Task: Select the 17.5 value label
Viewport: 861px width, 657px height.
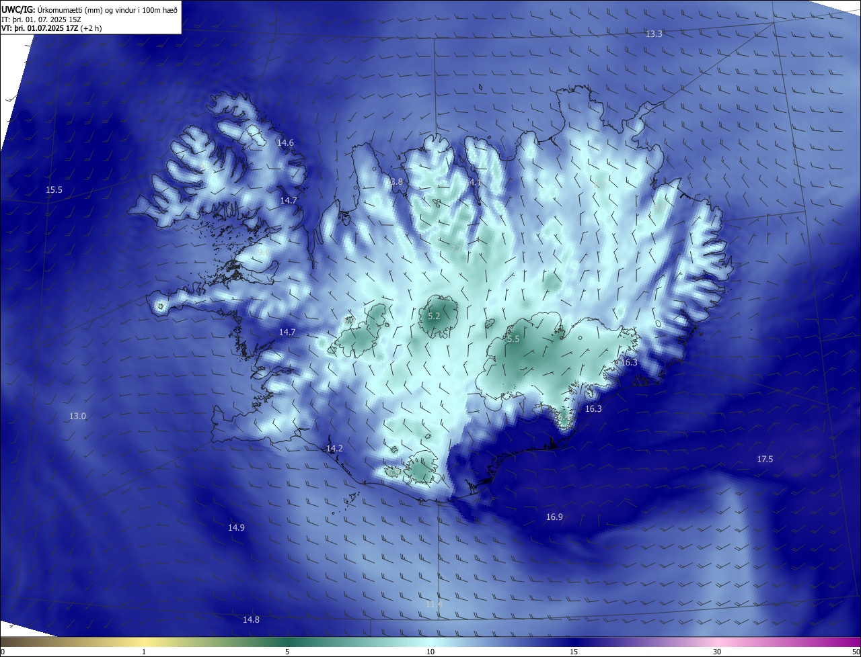Action: click(x=765, y=459)
